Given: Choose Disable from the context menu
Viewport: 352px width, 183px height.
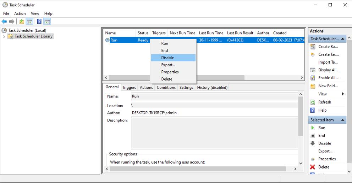Looking at the screenshot, I should 167,58.
